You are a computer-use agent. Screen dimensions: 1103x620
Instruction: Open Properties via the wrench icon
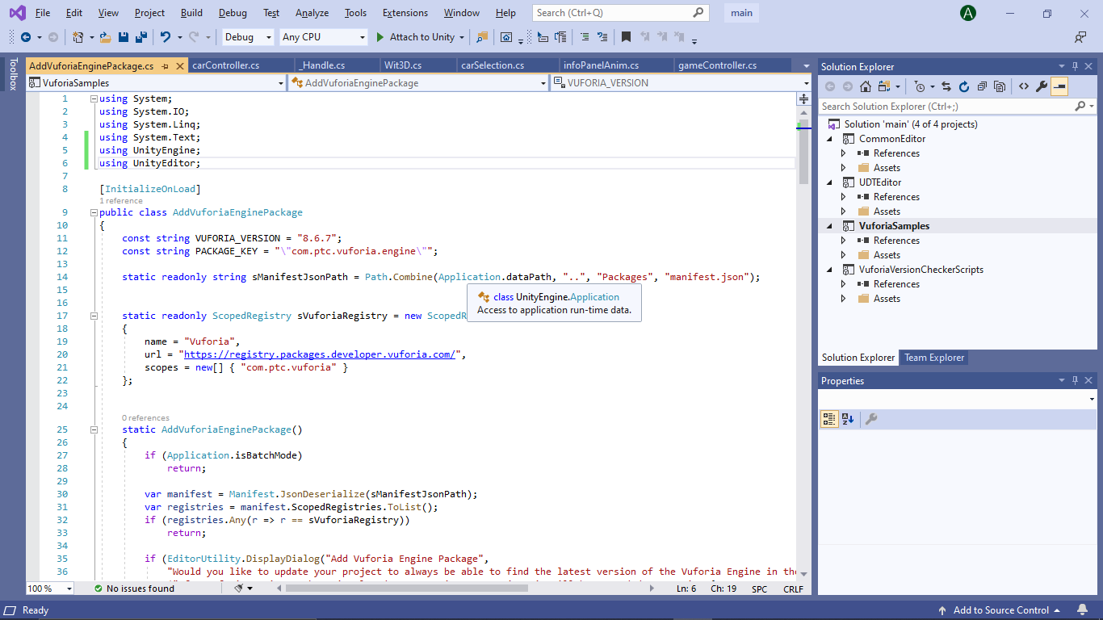(x=1042, y=86)
